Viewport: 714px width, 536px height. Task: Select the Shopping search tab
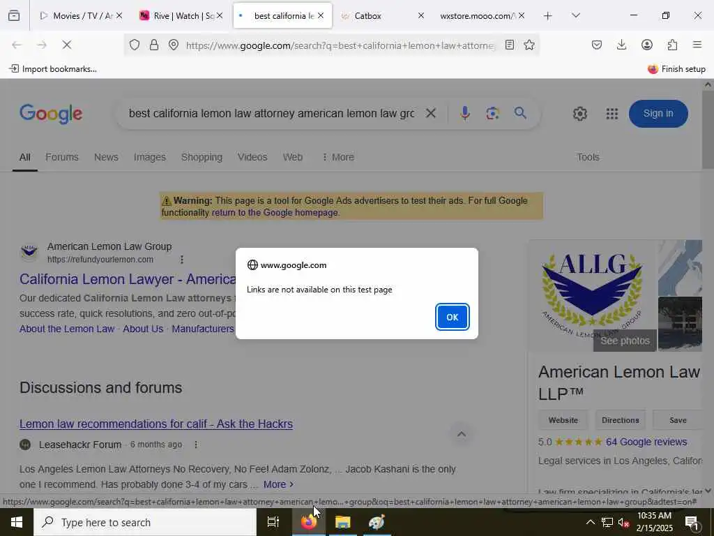pos(202,157)
